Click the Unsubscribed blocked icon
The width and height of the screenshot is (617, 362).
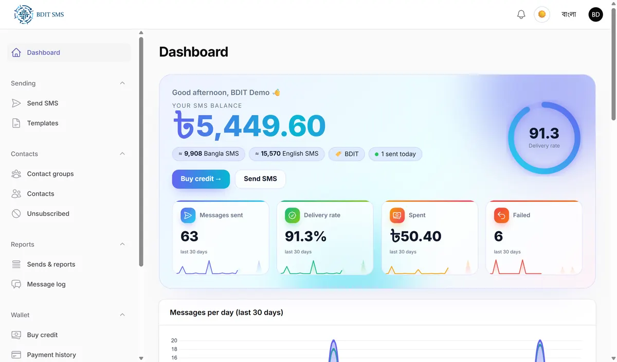(16, 214)
